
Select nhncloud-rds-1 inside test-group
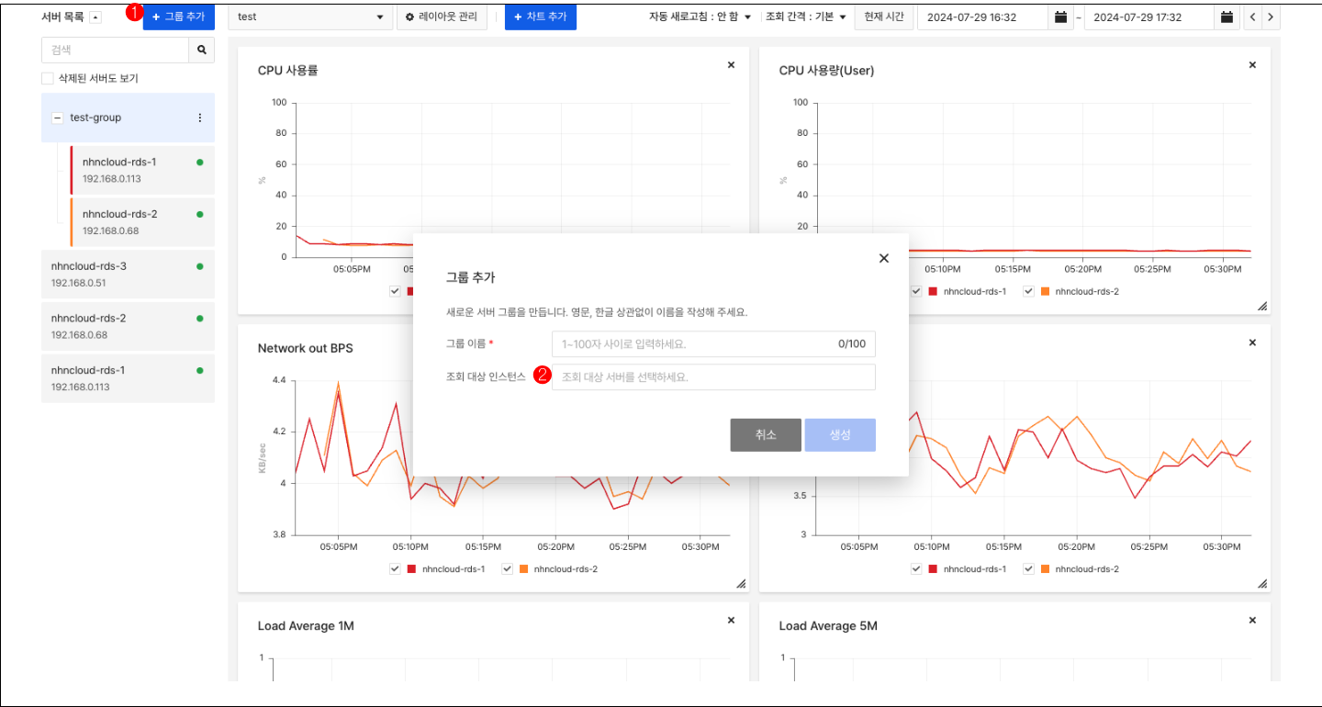point(142,170)
